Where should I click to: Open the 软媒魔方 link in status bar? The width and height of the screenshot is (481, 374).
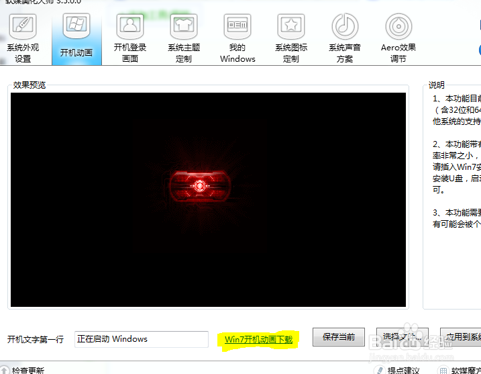pyautogui.click(x=466, y=370)
